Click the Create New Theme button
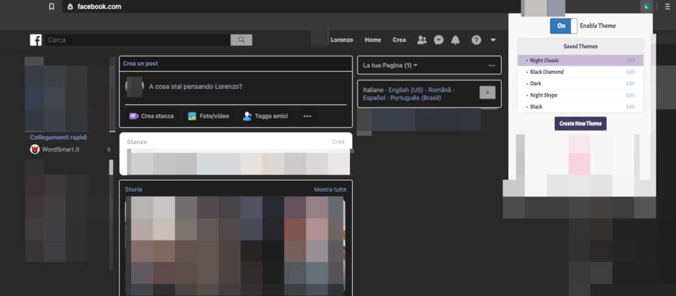 580,123
